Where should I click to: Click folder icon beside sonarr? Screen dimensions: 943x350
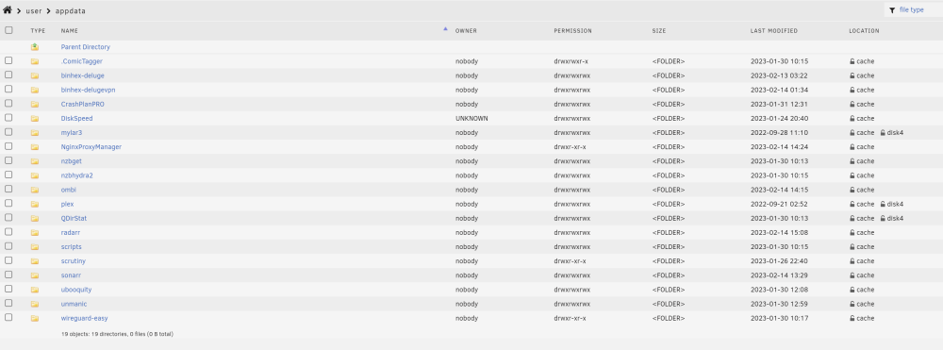[35, 275]
